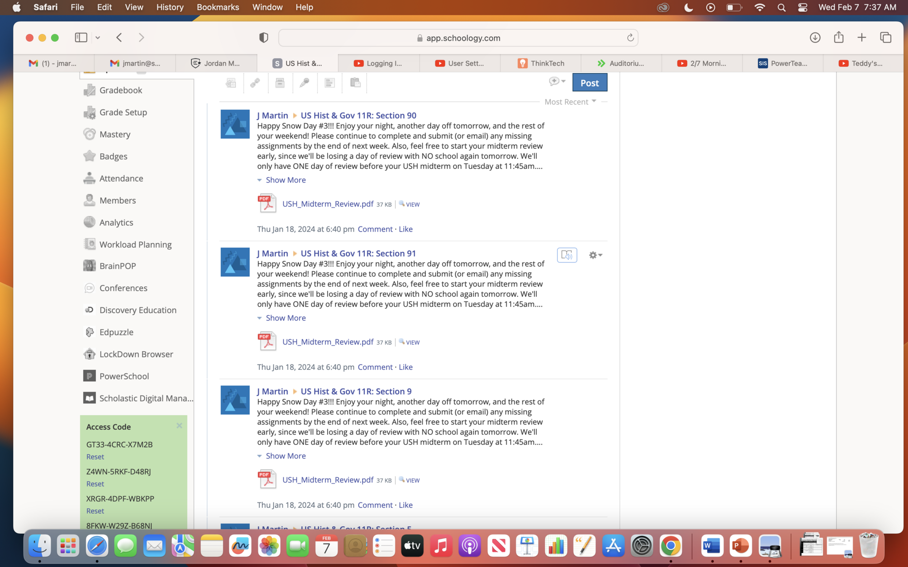The image size is (908, 567).
Task: Open the Most Recent sort dropdown
Action: 570,102
